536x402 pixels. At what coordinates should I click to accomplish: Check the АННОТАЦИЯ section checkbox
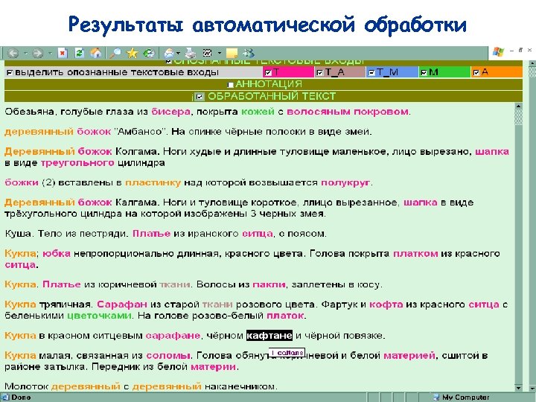coord(231,84)
